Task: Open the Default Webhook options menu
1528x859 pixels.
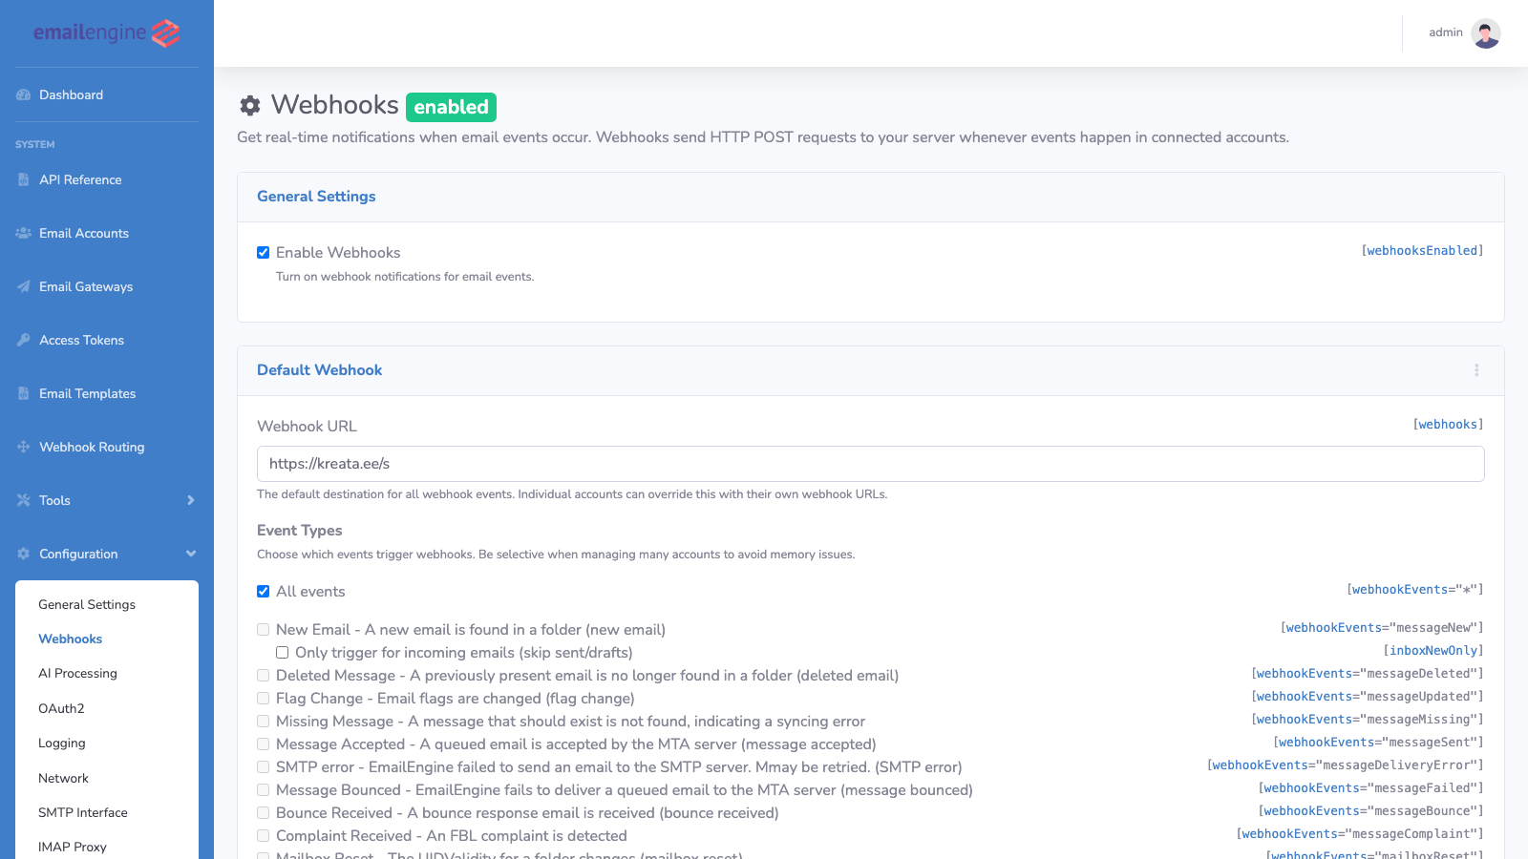Action: click(1476, 370)
